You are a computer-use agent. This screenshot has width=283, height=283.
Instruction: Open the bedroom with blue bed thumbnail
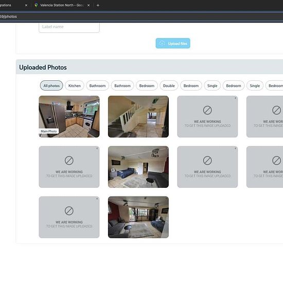pyautogui.click(x=138, y=167)
